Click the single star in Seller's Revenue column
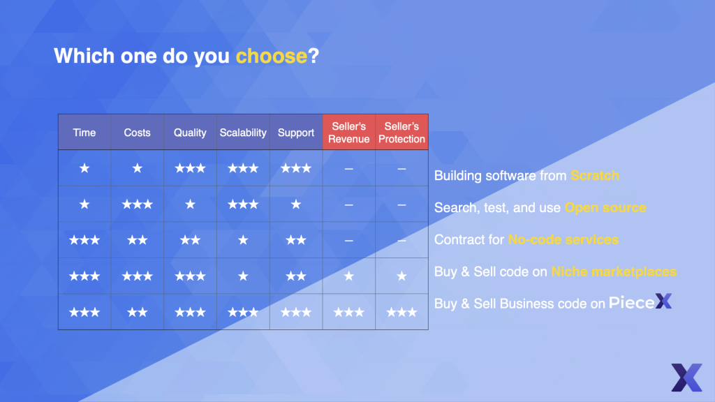 click(x=349, y=276)
